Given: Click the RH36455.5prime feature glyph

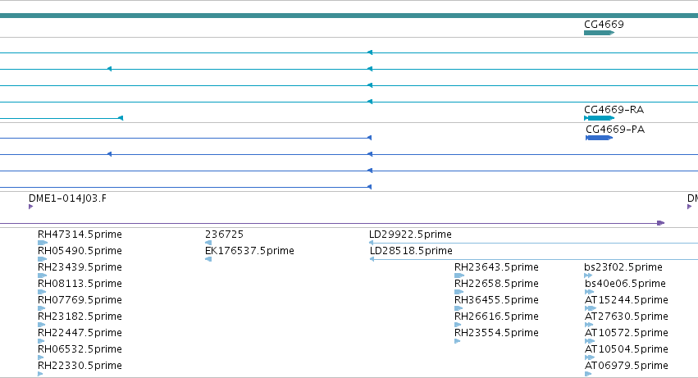Looking at the screenshot, I should click(x=458, y=308).
